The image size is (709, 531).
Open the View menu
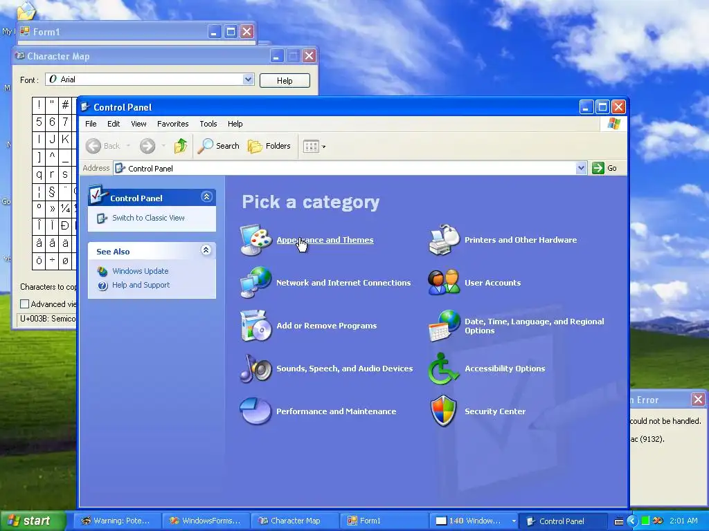138,124
